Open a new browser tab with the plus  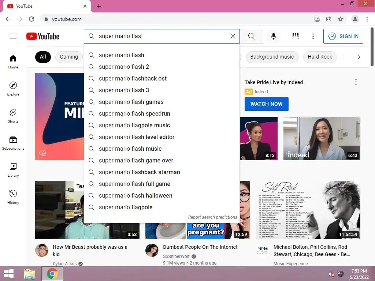click(99, 6)
